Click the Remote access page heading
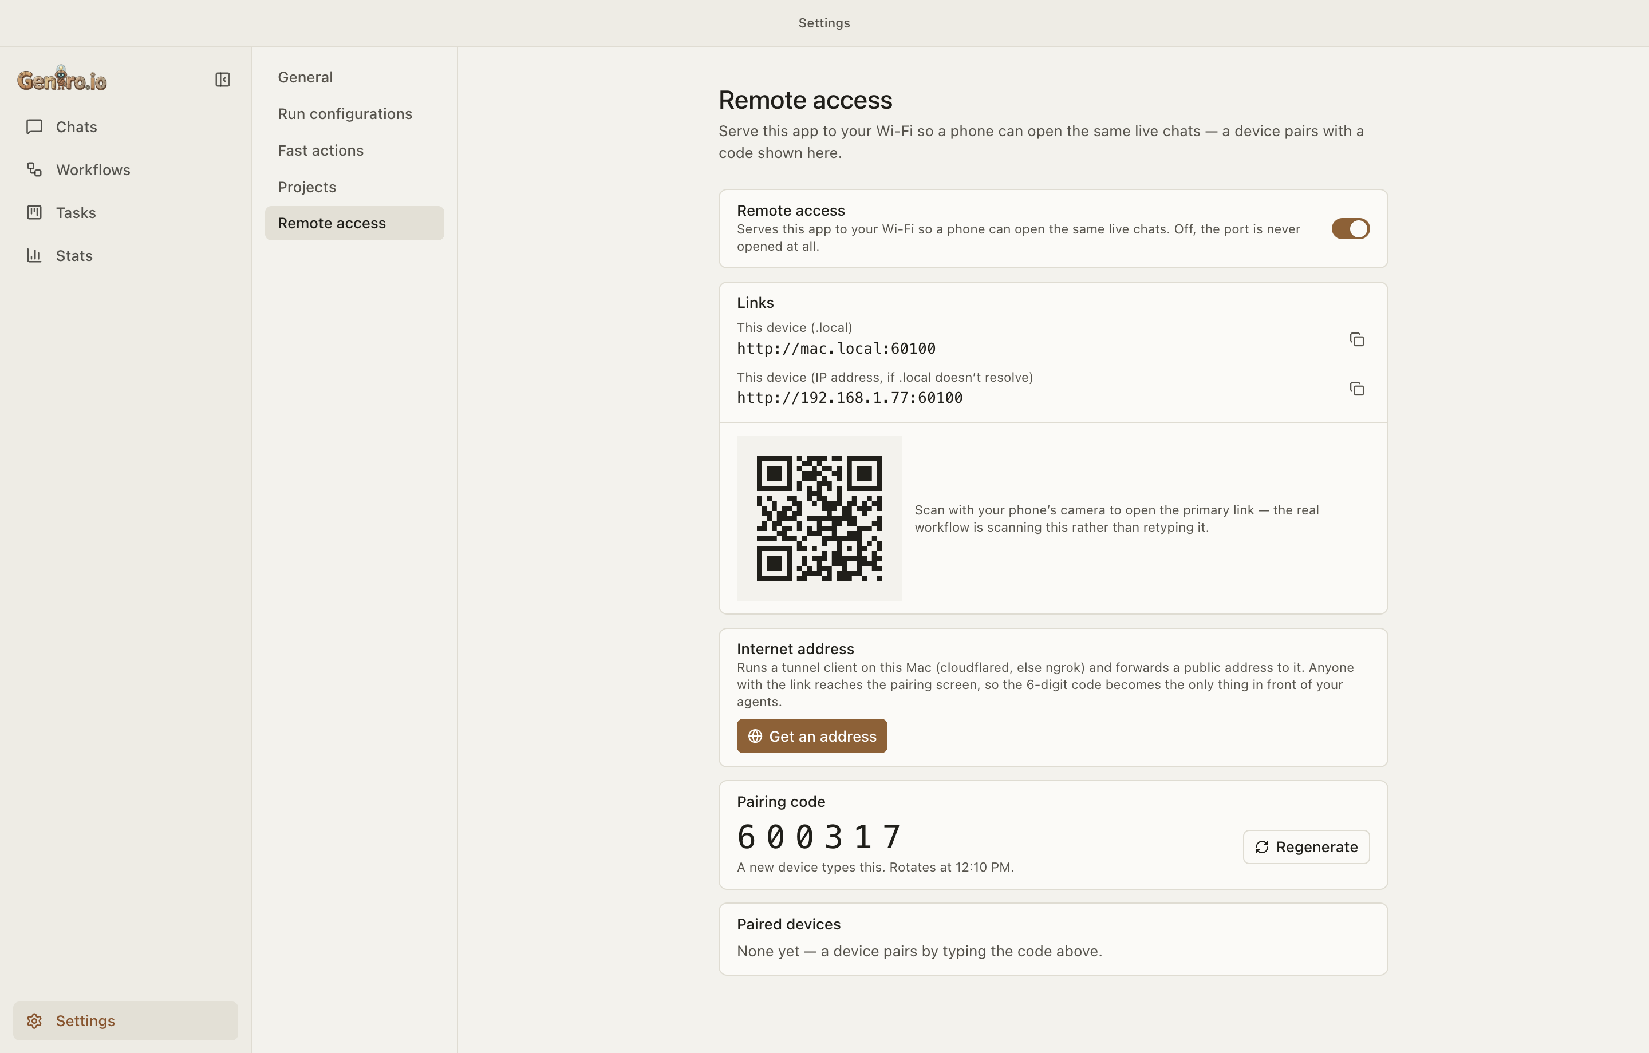Viewport: 1649px width, 1053px height. coord(806,100)
